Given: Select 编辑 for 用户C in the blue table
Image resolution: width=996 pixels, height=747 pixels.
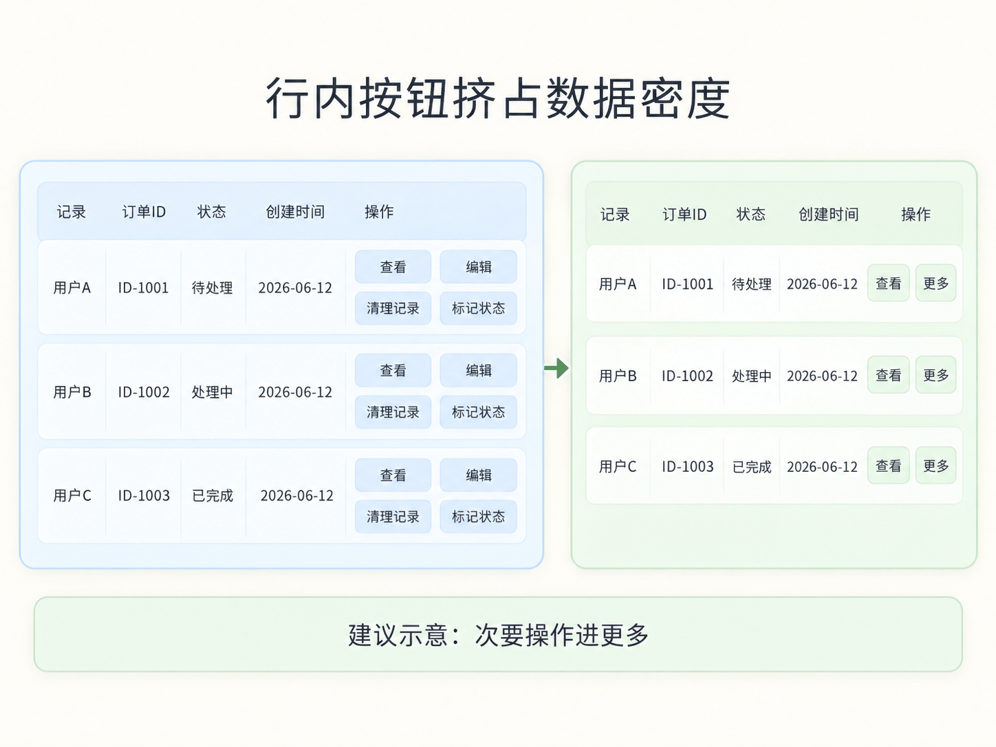Looking at the screenshot, I should pyautogui.click(x=478, y=475).
